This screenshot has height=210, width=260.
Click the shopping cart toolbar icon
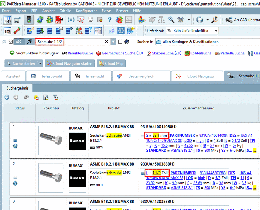(x=17, y=20)
